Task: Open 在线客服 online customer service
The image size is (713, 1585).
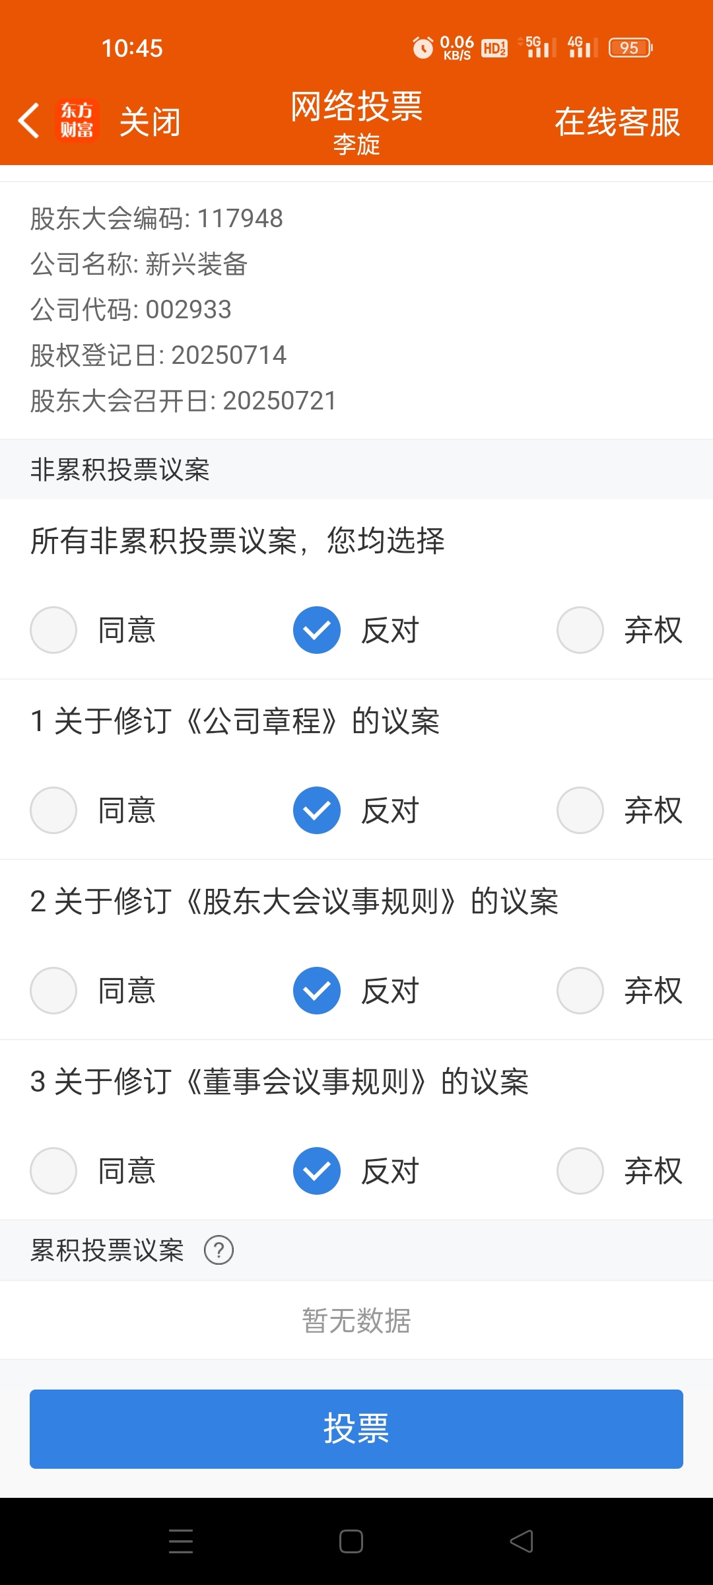Action: [x=617, y=122]
